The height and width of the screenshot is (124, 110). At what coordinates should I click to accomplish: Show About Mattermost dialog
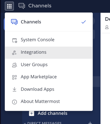[x=49, y=102]
